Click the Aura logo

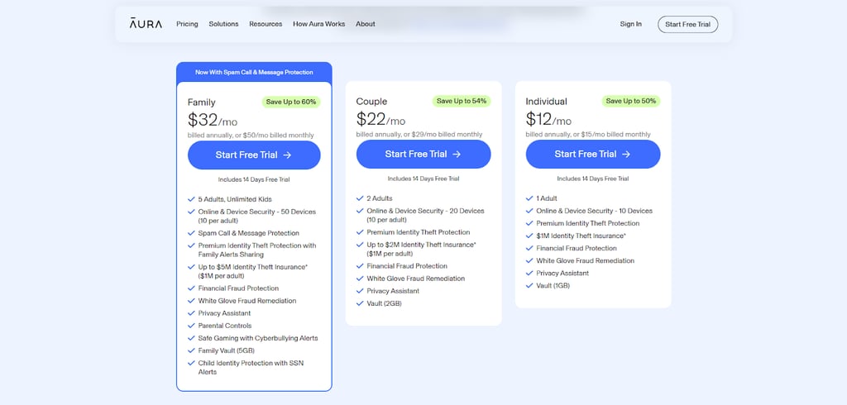click(146, 23)
